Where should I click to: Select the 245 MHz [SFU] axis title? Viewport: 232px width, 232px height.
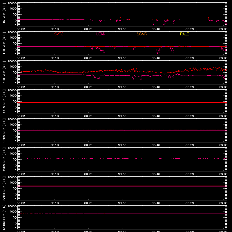pyautogui.click(x=4, y=14)
